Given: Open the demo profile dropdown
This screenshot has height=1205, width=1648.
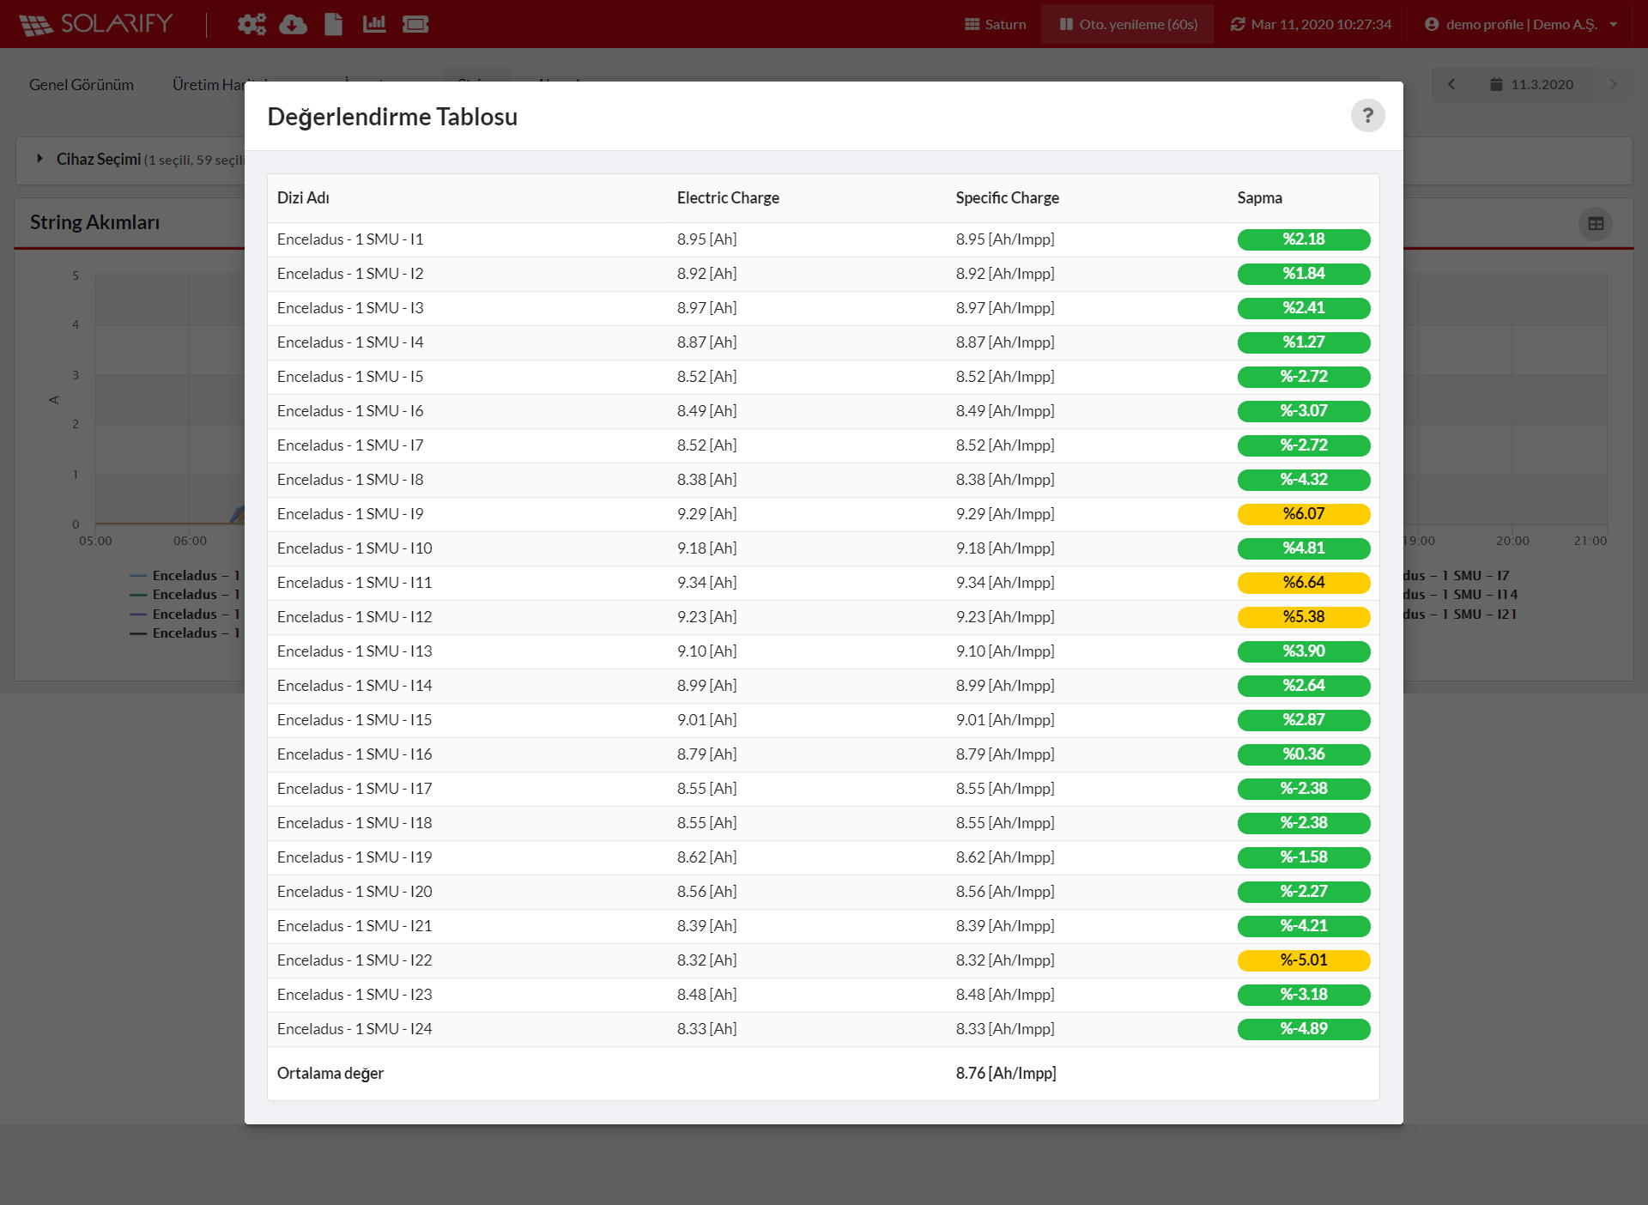Looking at the screenshot, I should 1521,24.
